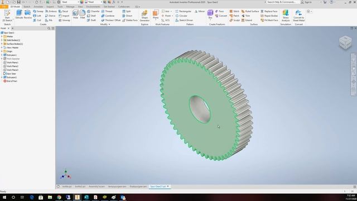
Task: Select the Rectangular pattern tool
Action: (183, 11)
